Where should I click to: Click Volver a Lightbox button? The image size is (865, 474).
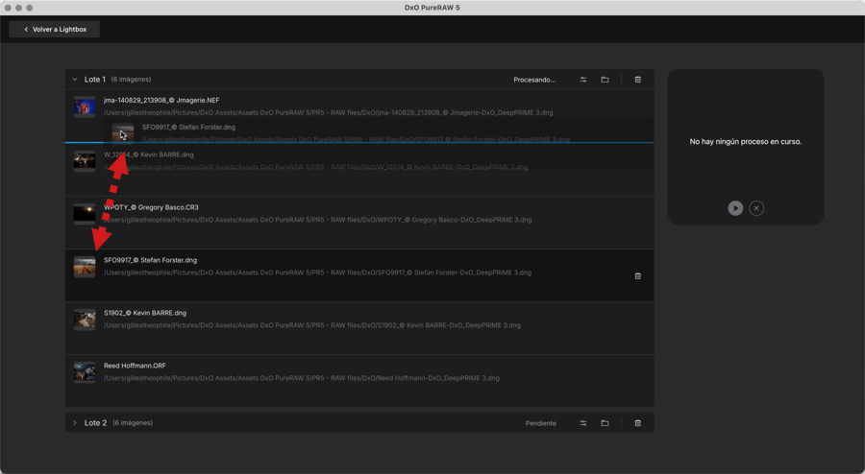(x=55, y=30)
